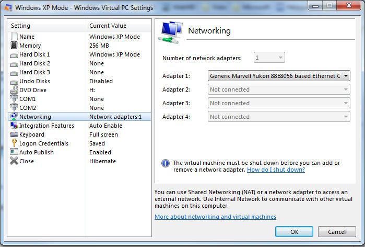Click the Auto Publish window icon
Screen dimensions: 365x247
[14, 152]
